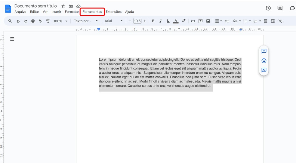Screen dimensions: 296x163
Task: Insert a checklist
Action: click(x=235, y=21)
